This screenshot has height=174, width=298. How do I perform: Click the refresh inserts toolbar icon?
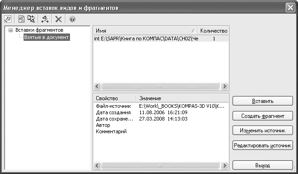tap(8, 19)
